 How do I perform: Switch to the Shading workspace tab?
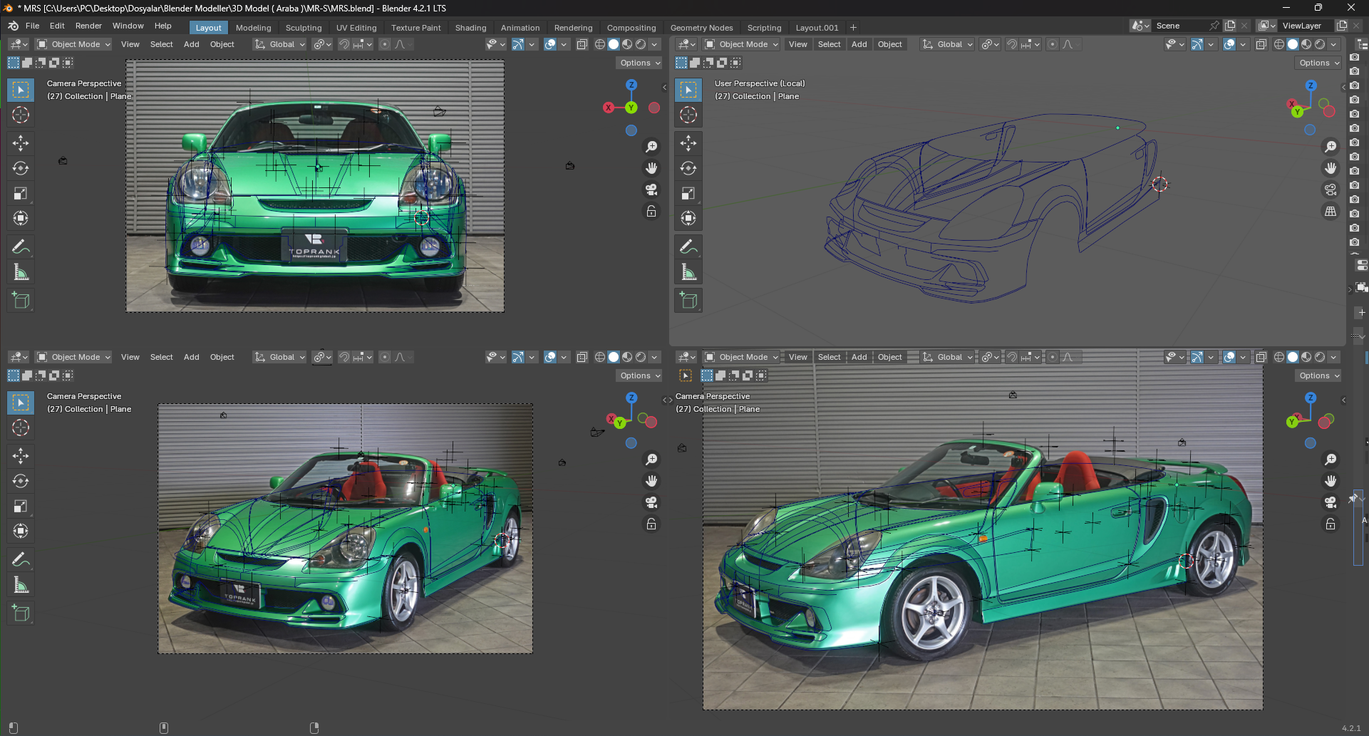pyautogui.click(x=470, y=28)
